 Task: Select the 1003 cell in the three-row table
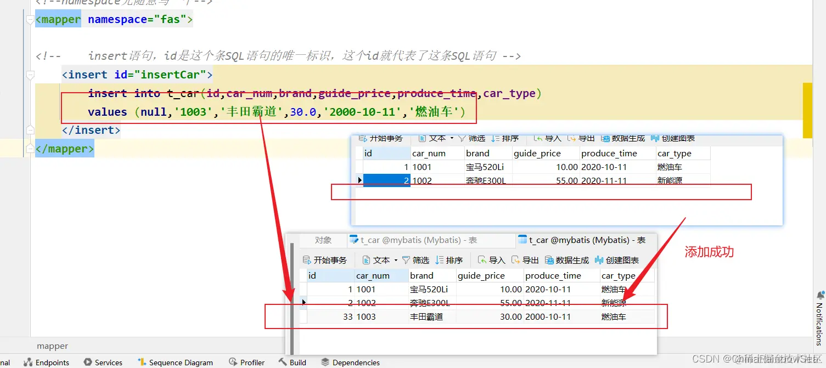[x=381, y=316]
